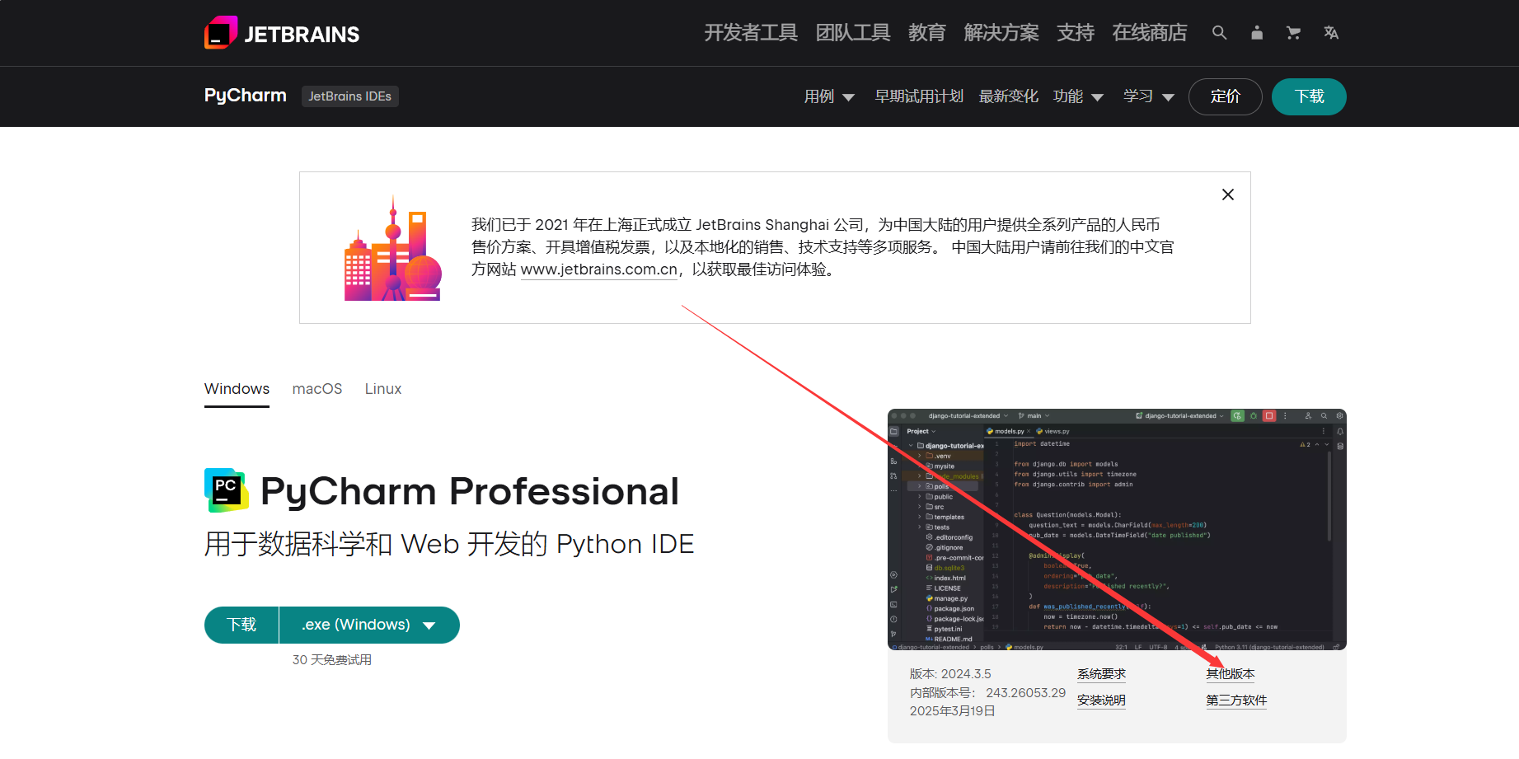Click the Shanghai skyline illustration
This screenshot has width=1519, height=759.
pos(392,248)
